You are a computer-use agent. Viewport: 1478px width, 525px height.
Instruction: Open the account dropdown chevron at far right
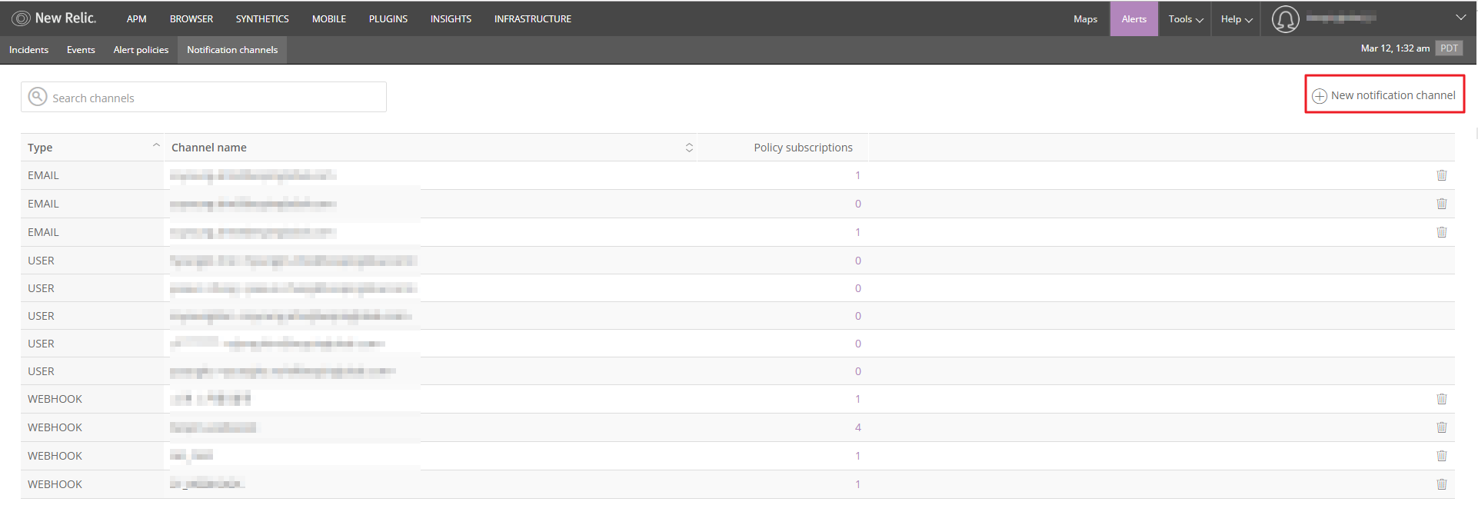click(x=1460, y=18)
